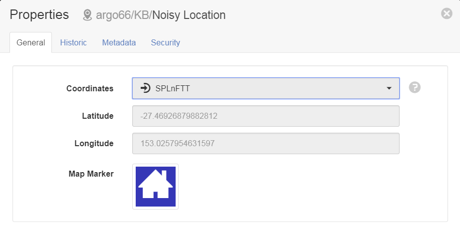Go to the Security tab
The width and height of the screenshot is (460, 229).
[x=166, y=42]
